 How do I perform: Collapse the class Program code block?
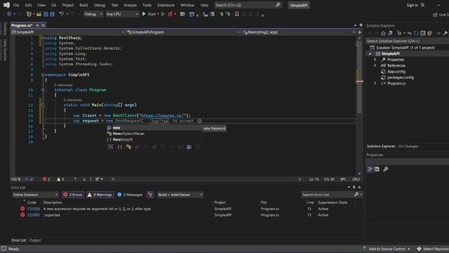coord(43,90)
